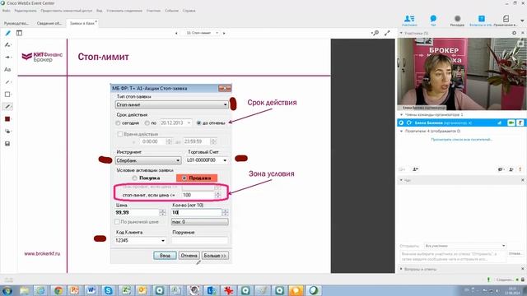Expand the 'Вопросы и ответы' panel

click(401, 269)
